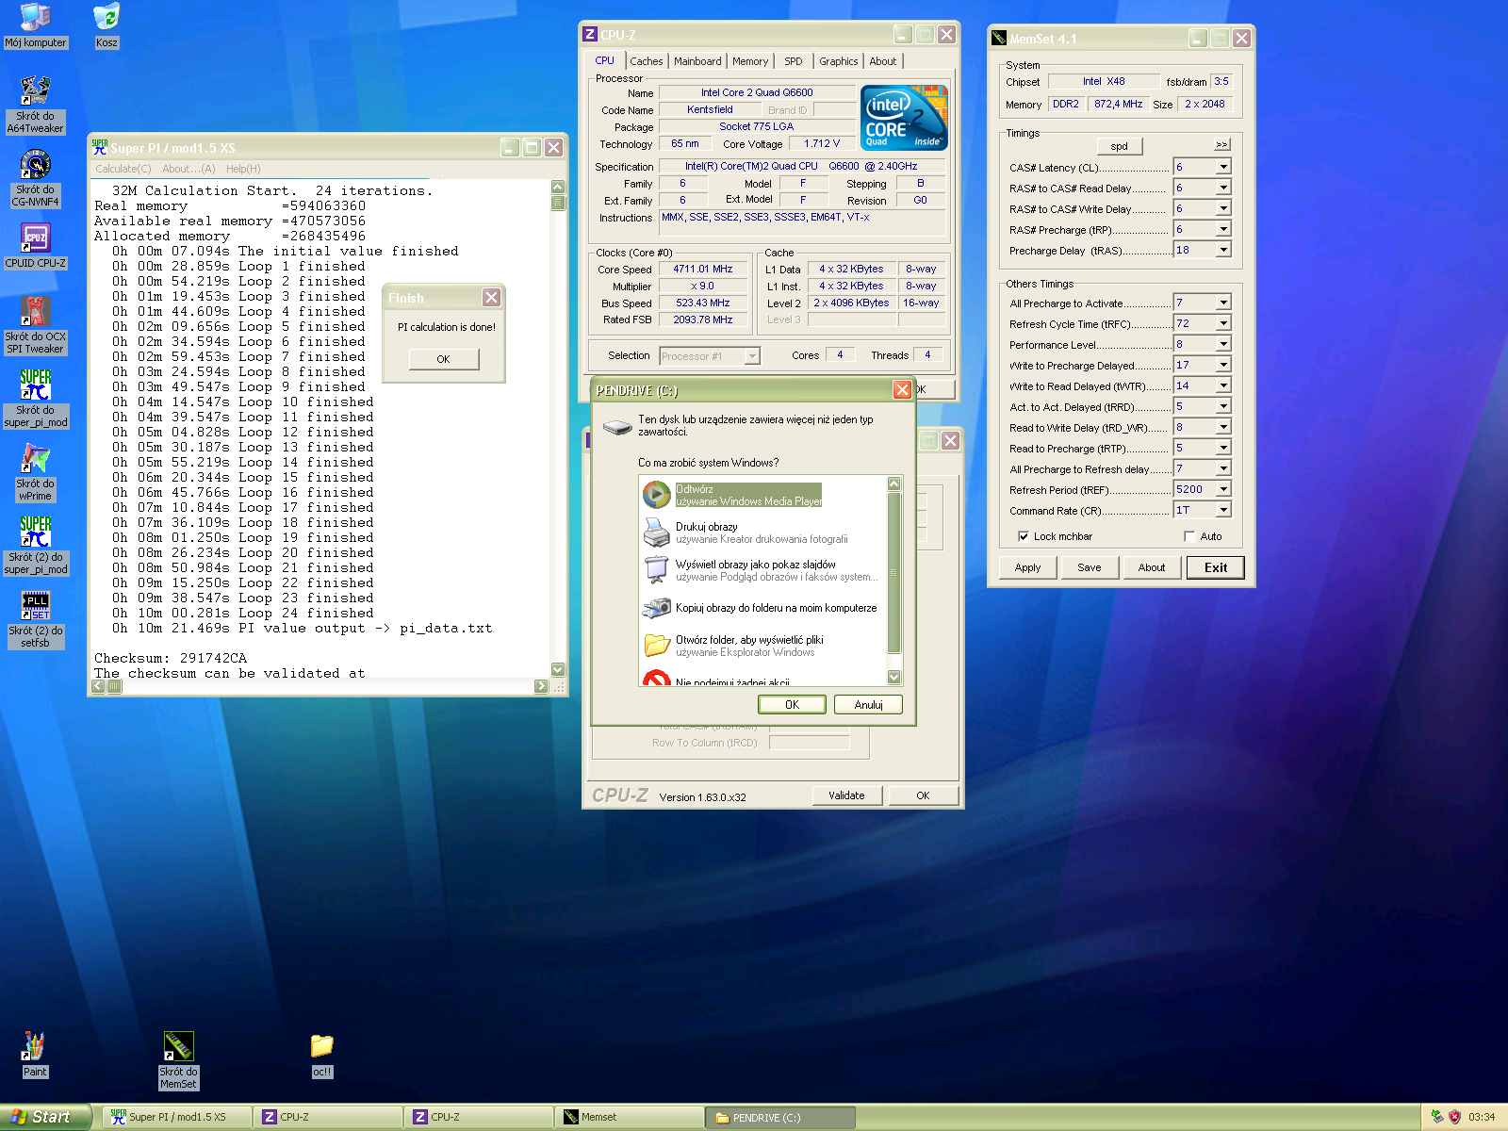Open the CPUID CPU-Z desktop icon
This screenshot has width=1508, height=1131.
pos(35,245)
